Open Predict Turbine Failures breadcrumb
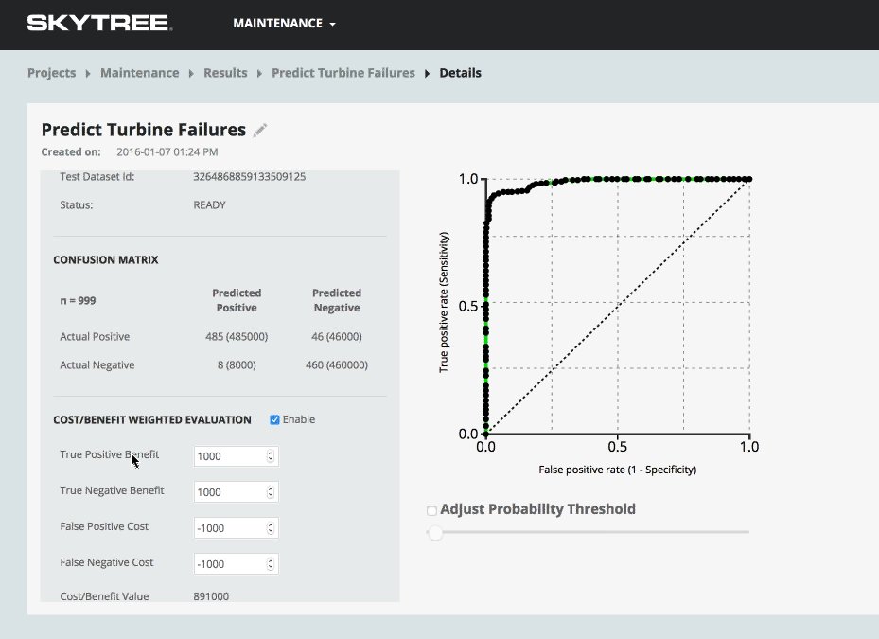The image size is (879, 639). click(343, 73)
